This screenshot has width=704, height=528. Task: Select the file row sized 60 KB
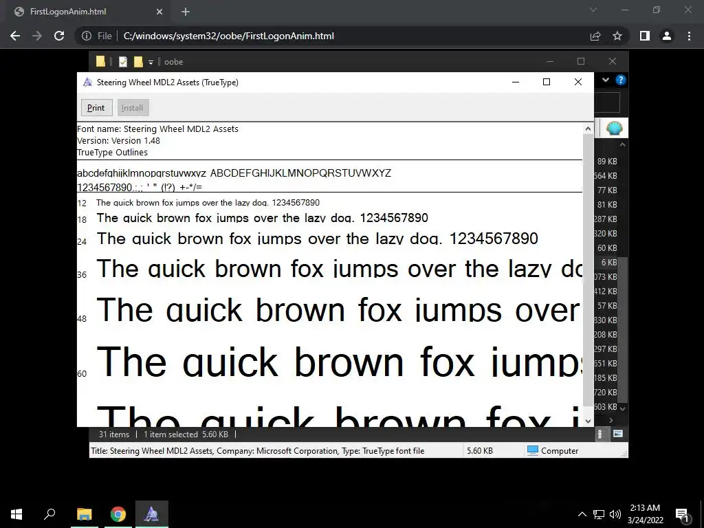[x=606, y=247]
